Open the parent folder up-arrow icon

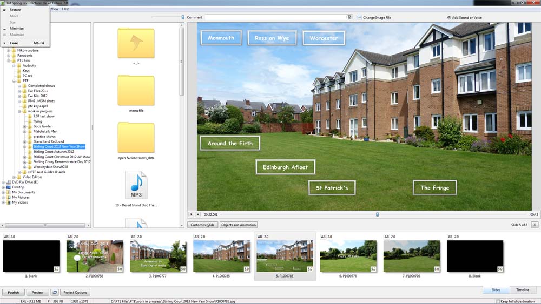pos(136,43)
